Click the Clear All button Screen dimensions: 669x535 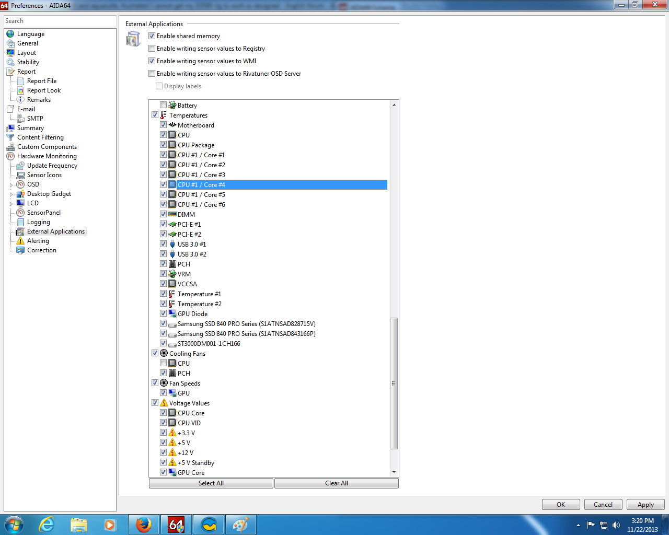(x=337, y=483)
